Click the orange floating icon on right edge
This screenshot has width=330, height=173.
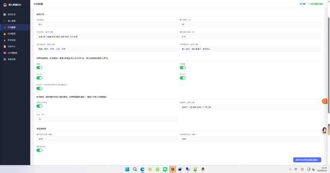(325, 101)
